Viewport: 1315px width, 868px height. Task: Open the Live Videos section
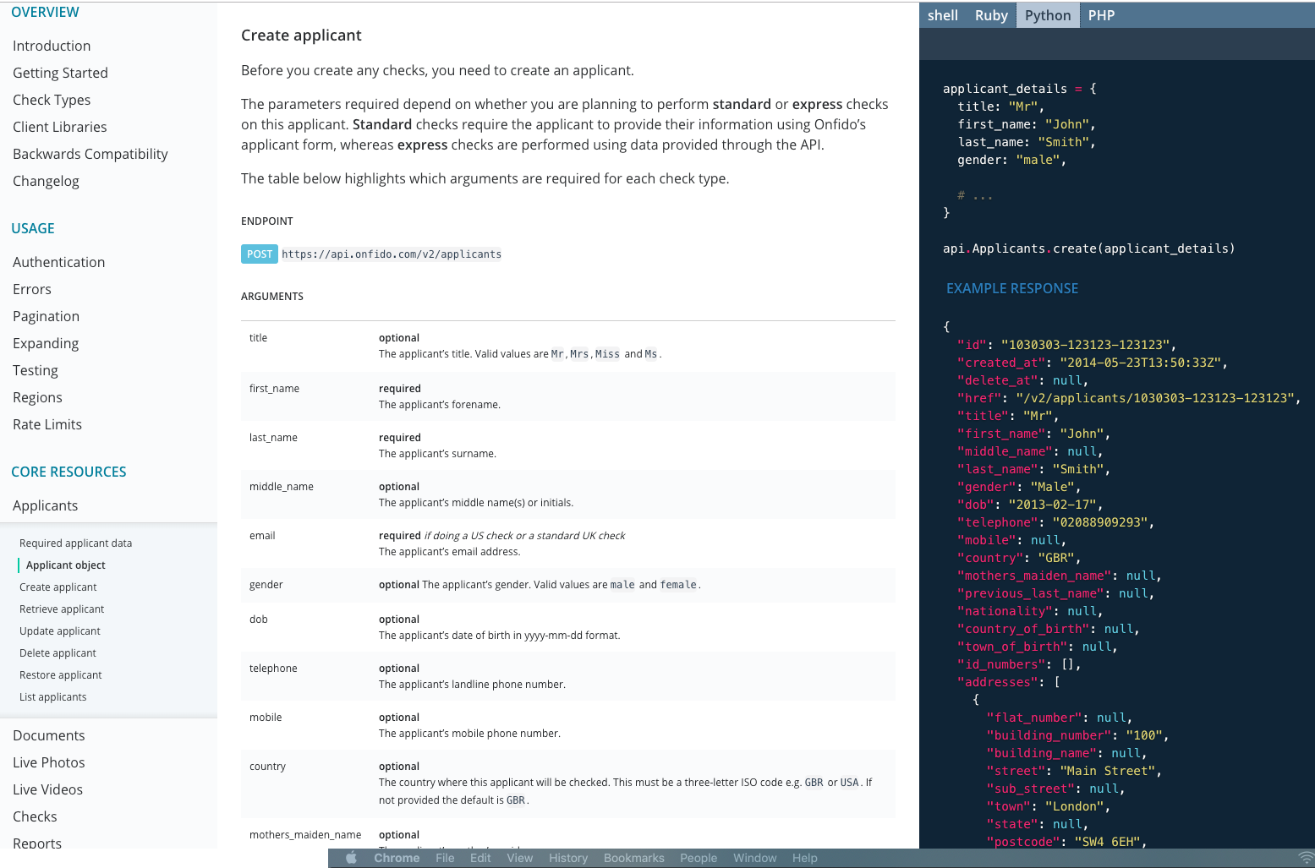click(47, 789)
